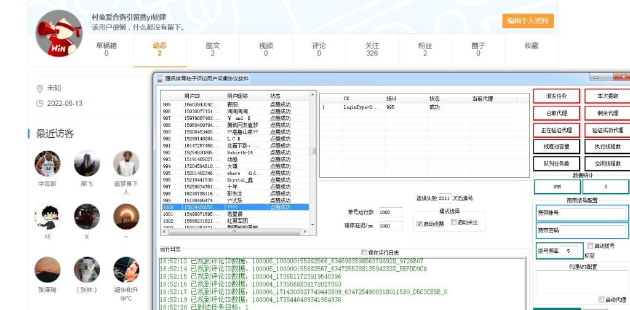Click the location pin icon beside 未知

coord(40,88)
